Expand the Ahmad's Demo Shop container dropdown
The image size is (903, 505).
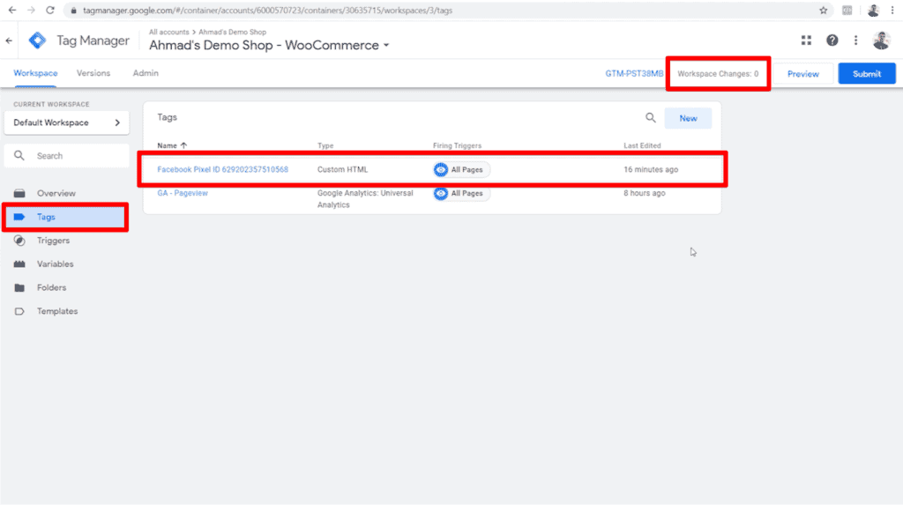click(386, 46)
